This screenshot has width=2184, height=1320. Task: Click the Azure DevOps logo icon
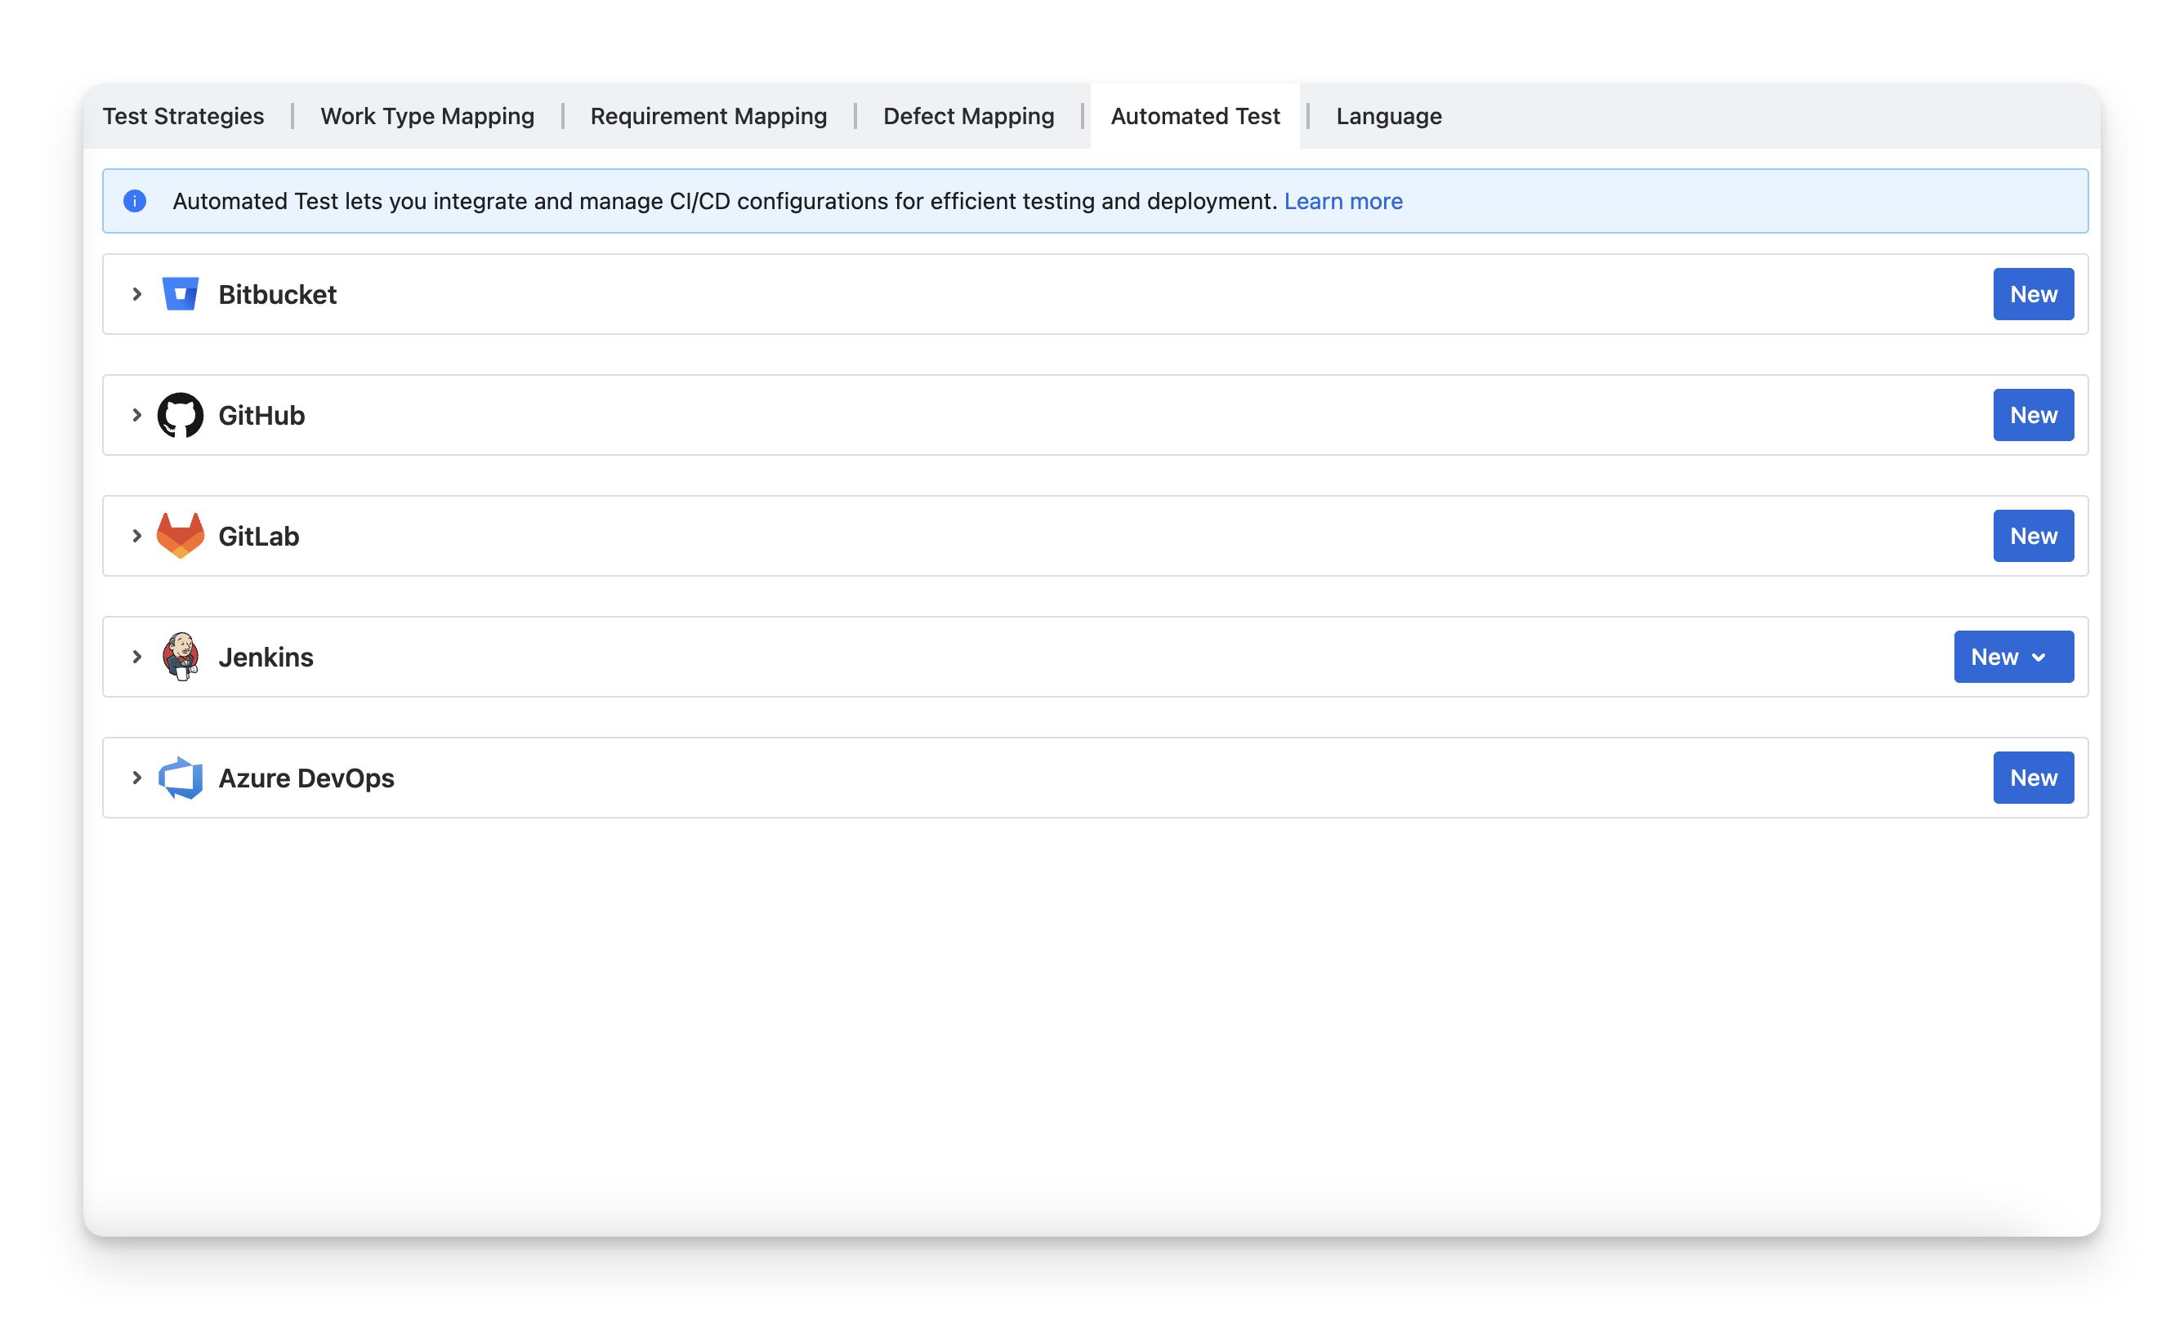tap(180, 778)
